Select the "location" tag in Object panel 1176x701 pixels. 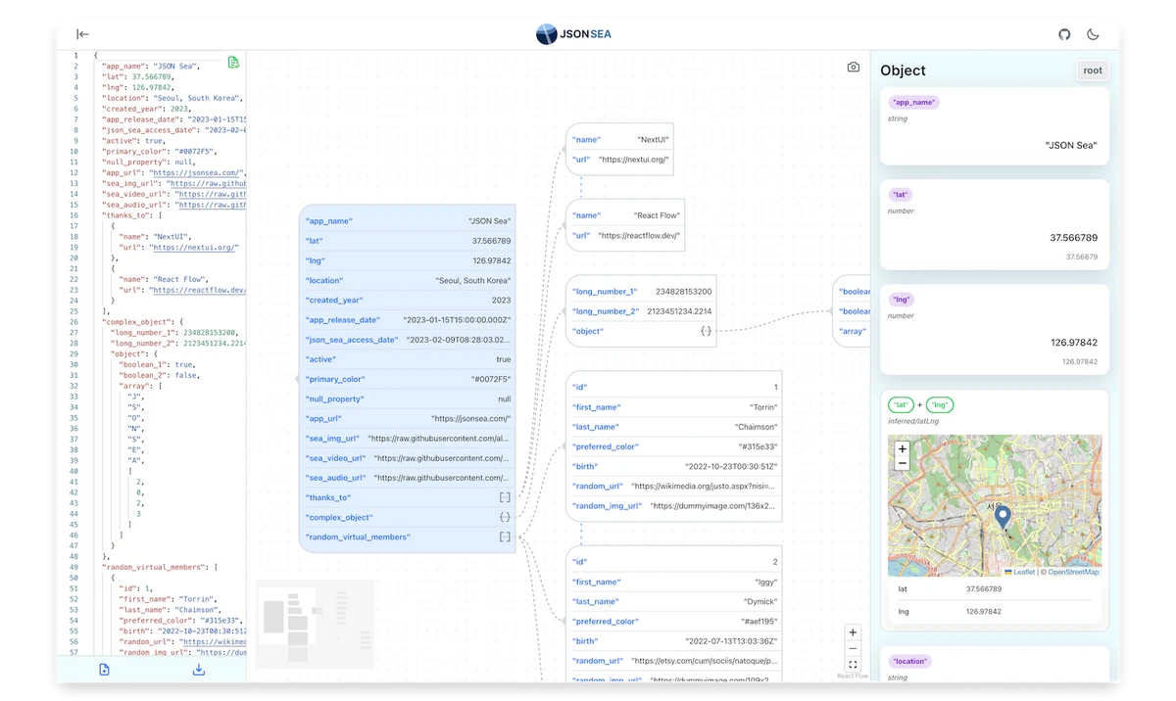click(x=909, y=661)
